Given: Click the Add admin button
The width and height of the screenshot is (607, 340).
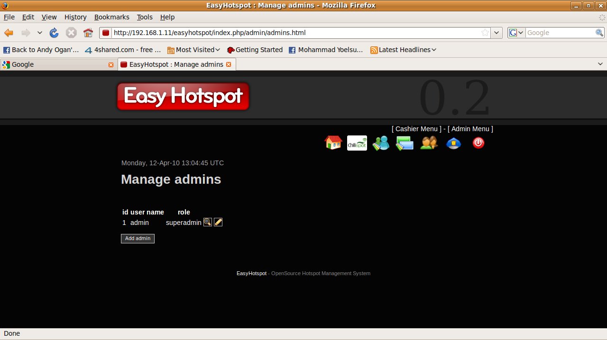Looking at the screenshot, I should (x=138, y=238).
